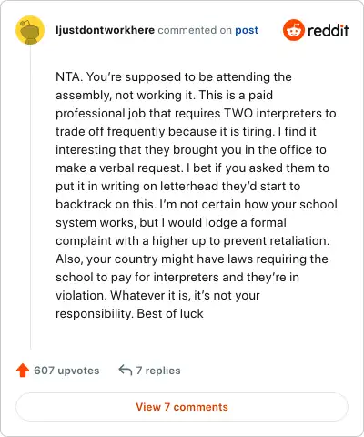Click the "complaint with a higher up" line

click(x=192, y=240)
